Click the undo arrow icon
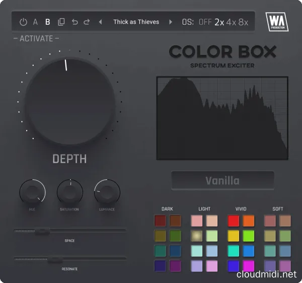Image resolution: width=302 pixels, height=283 pixels. click(x=74, y=22)
